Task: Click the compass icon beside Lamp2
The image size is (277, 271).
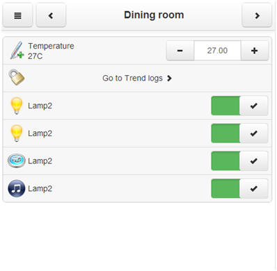Action: tap(17, 161)
